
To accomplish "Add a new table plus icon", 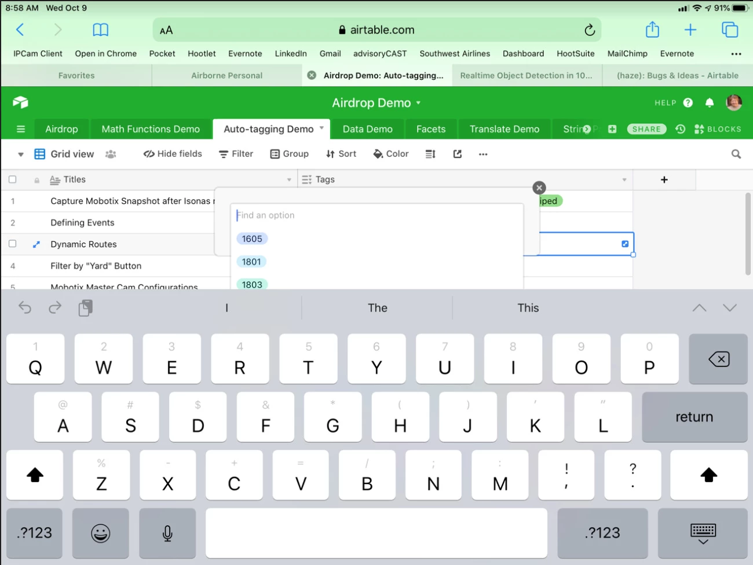I will [x=612, y=129].
